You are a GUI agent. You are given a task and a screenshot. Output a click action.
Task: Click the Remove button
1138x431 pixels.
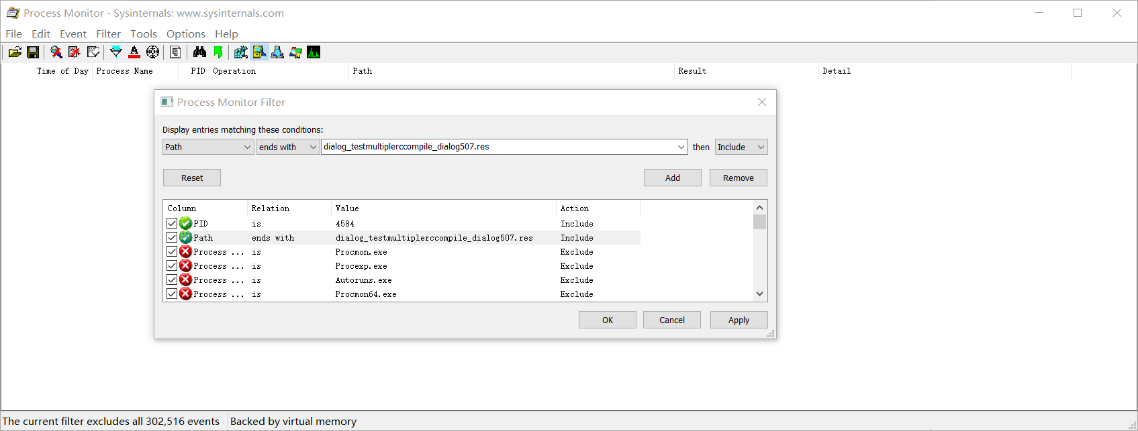pos(739,178)
